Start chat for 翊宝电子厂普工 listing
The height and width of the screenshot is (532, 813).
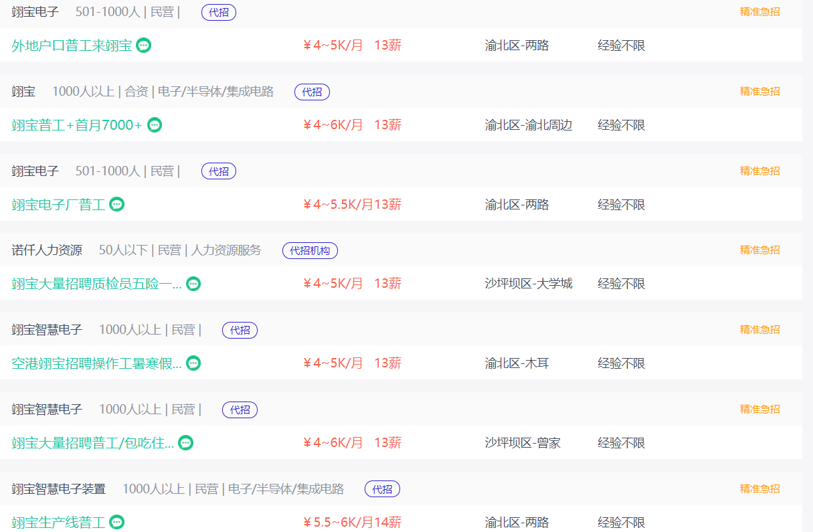(x=116, y=204)
